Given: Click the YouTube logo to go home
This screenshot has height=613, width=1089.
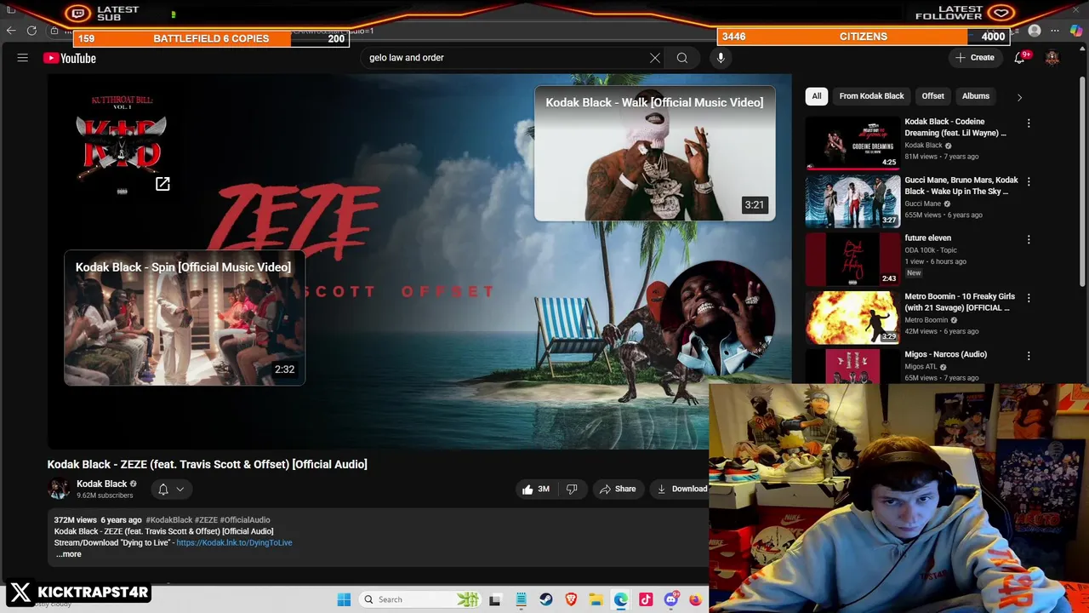Looking at the screenshot, I should (x=70, y=58).
